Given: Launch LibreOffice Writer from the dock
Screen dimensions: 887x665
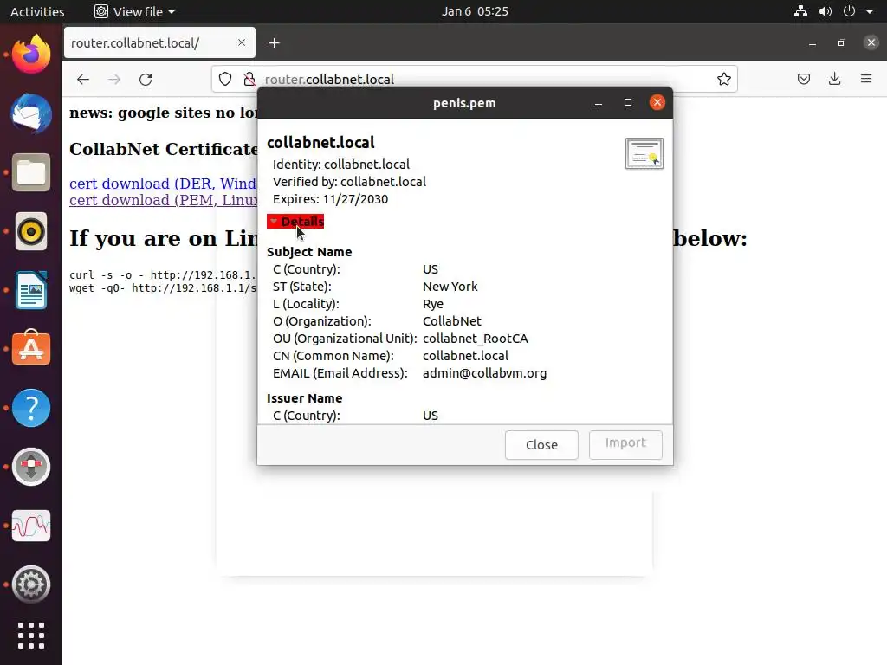Looking at the screenshot, I should pos(31,290).
